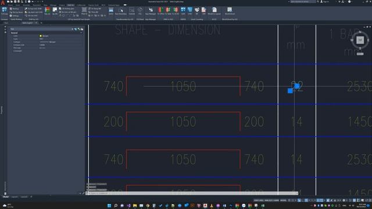
Task: Switch to the Layout2 tab
Action: click(24, 197)
